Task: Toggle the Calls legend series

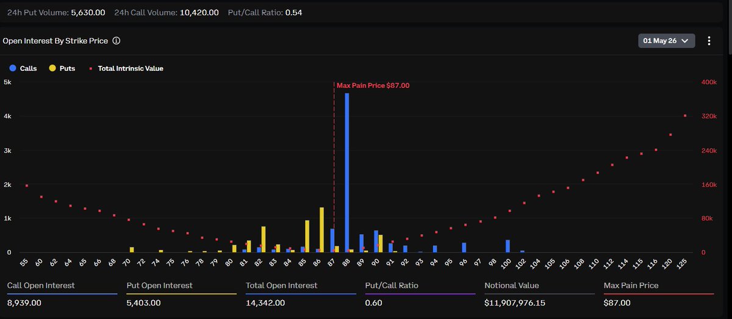Action: (x=23, y=68)
